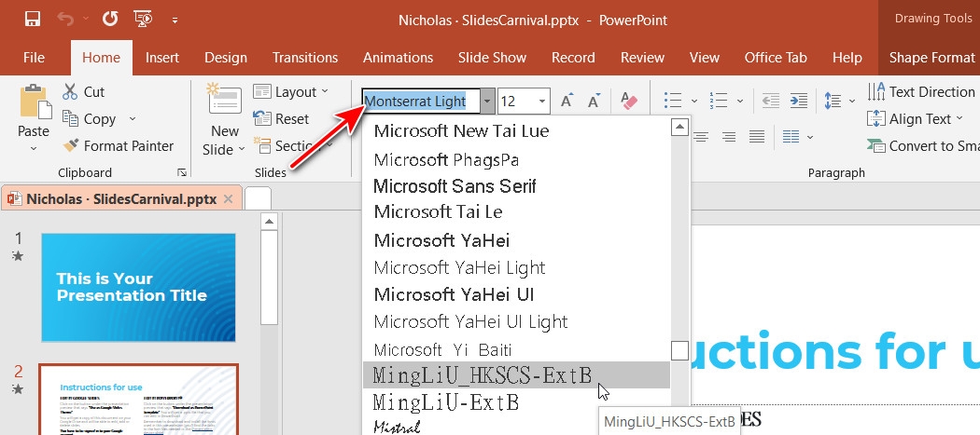Open the font size dropdown

point(542,102)
